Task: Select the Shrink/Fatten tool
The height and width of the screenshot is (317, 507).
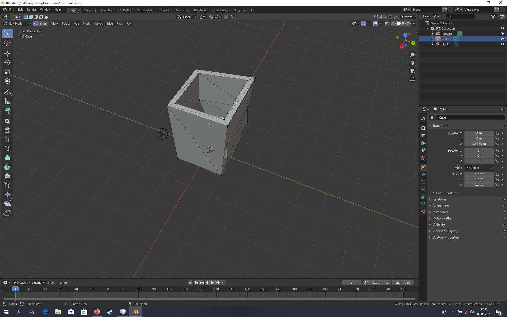Action: click(7, 194)
